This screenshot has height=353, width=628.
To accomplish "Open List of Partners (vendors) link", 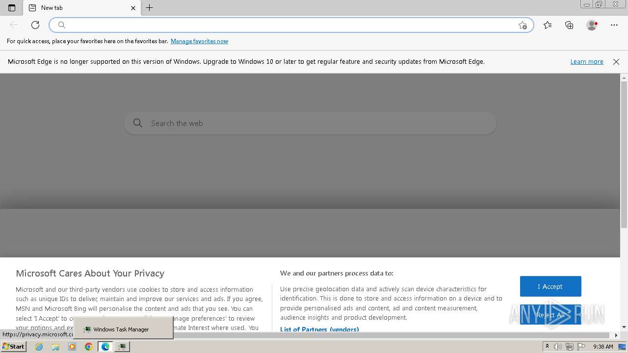I will [x=319, y=329].
